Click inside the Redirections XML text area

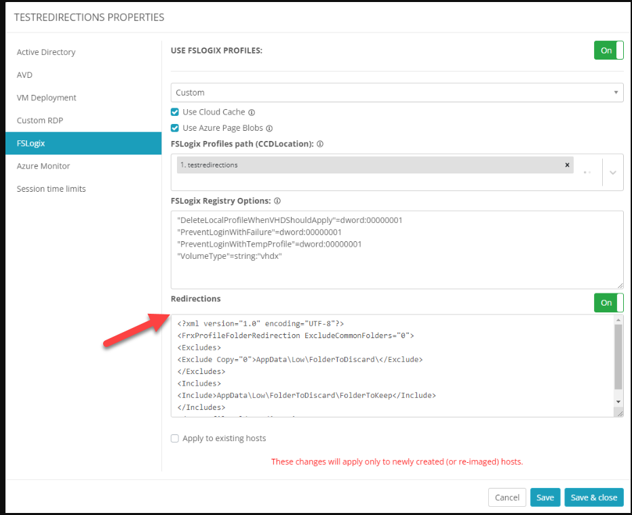[390, 366]
